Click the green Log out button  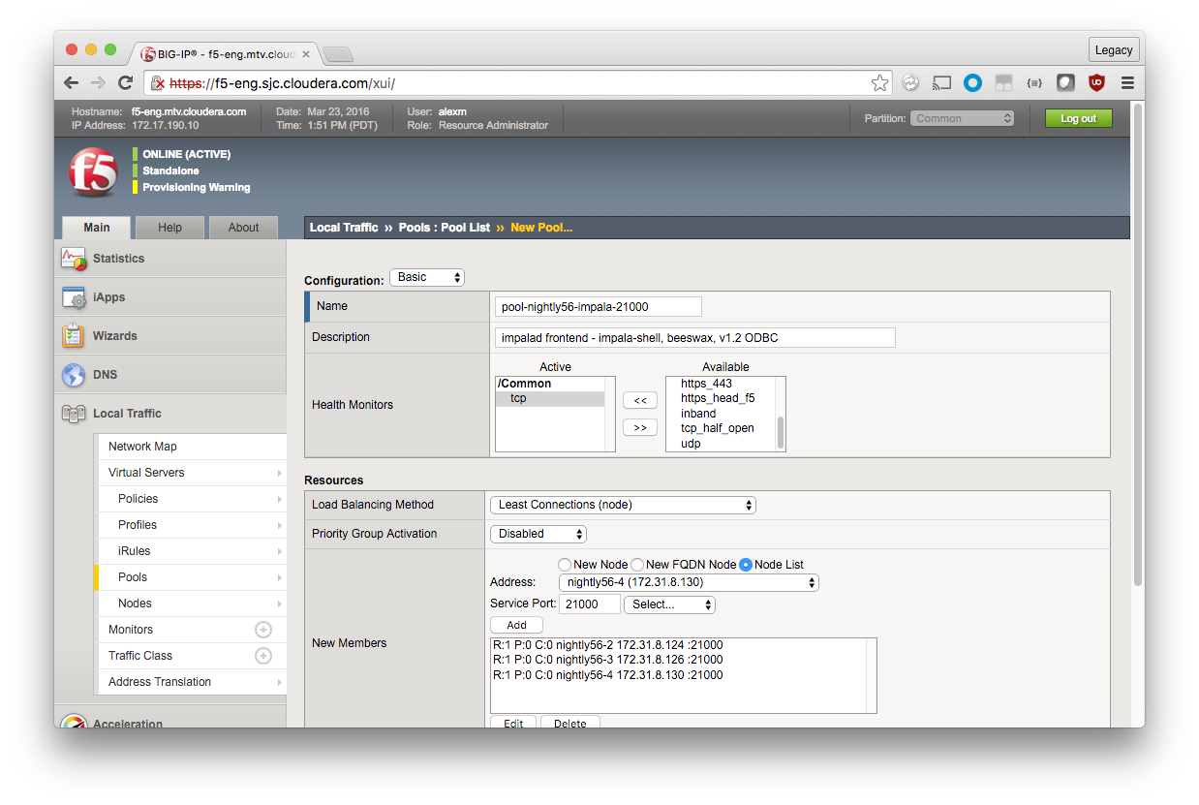1078,118
